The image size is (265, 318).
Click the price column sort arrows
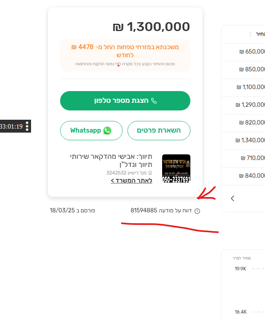click(250, 34)
